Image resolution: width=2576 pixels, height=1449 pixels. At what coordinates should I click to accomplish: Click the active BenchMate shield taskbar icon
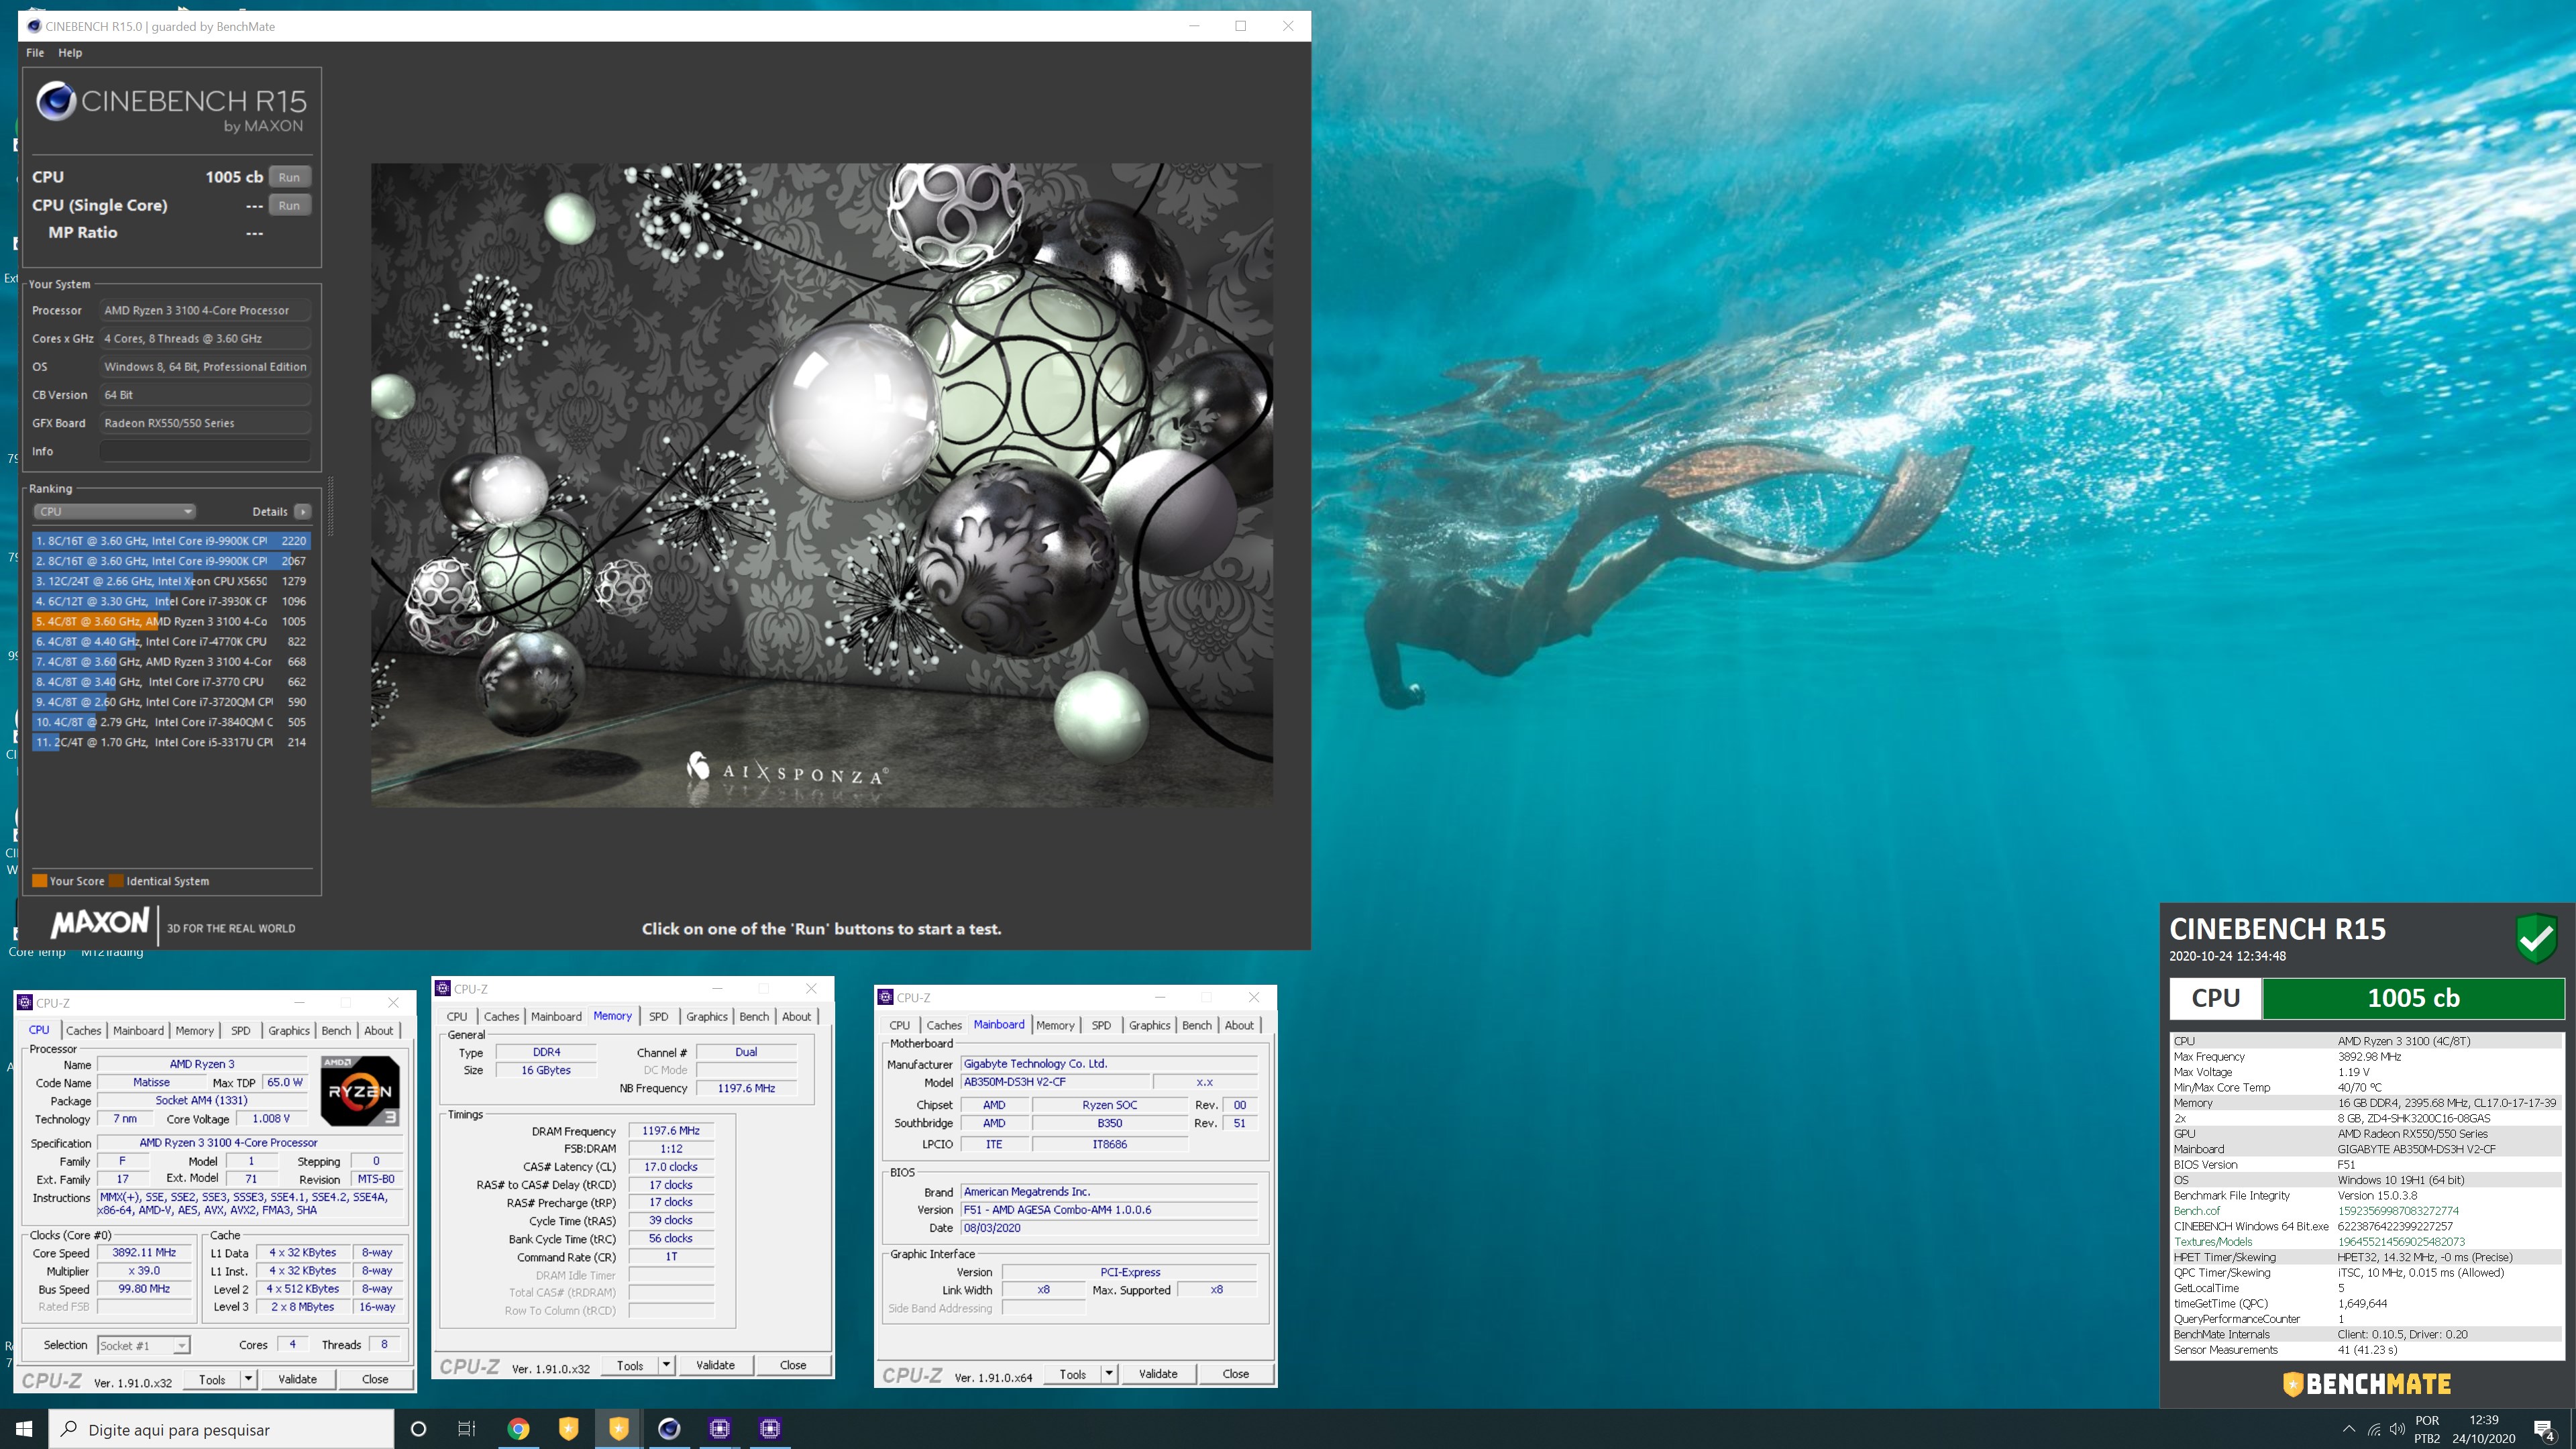pos(618,1429)
